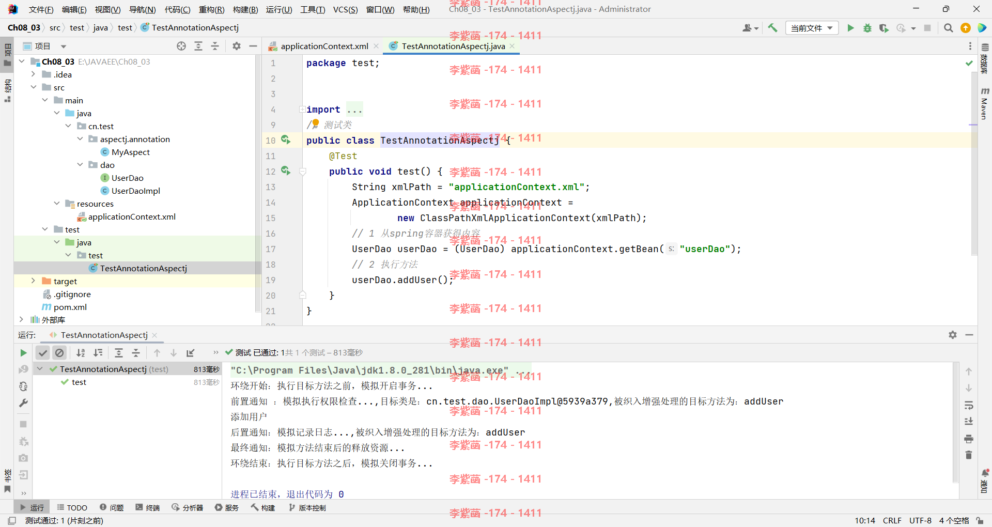992x527 pixels.
Task: Toggle show ignored tests button
Action: tap(60, 353)
